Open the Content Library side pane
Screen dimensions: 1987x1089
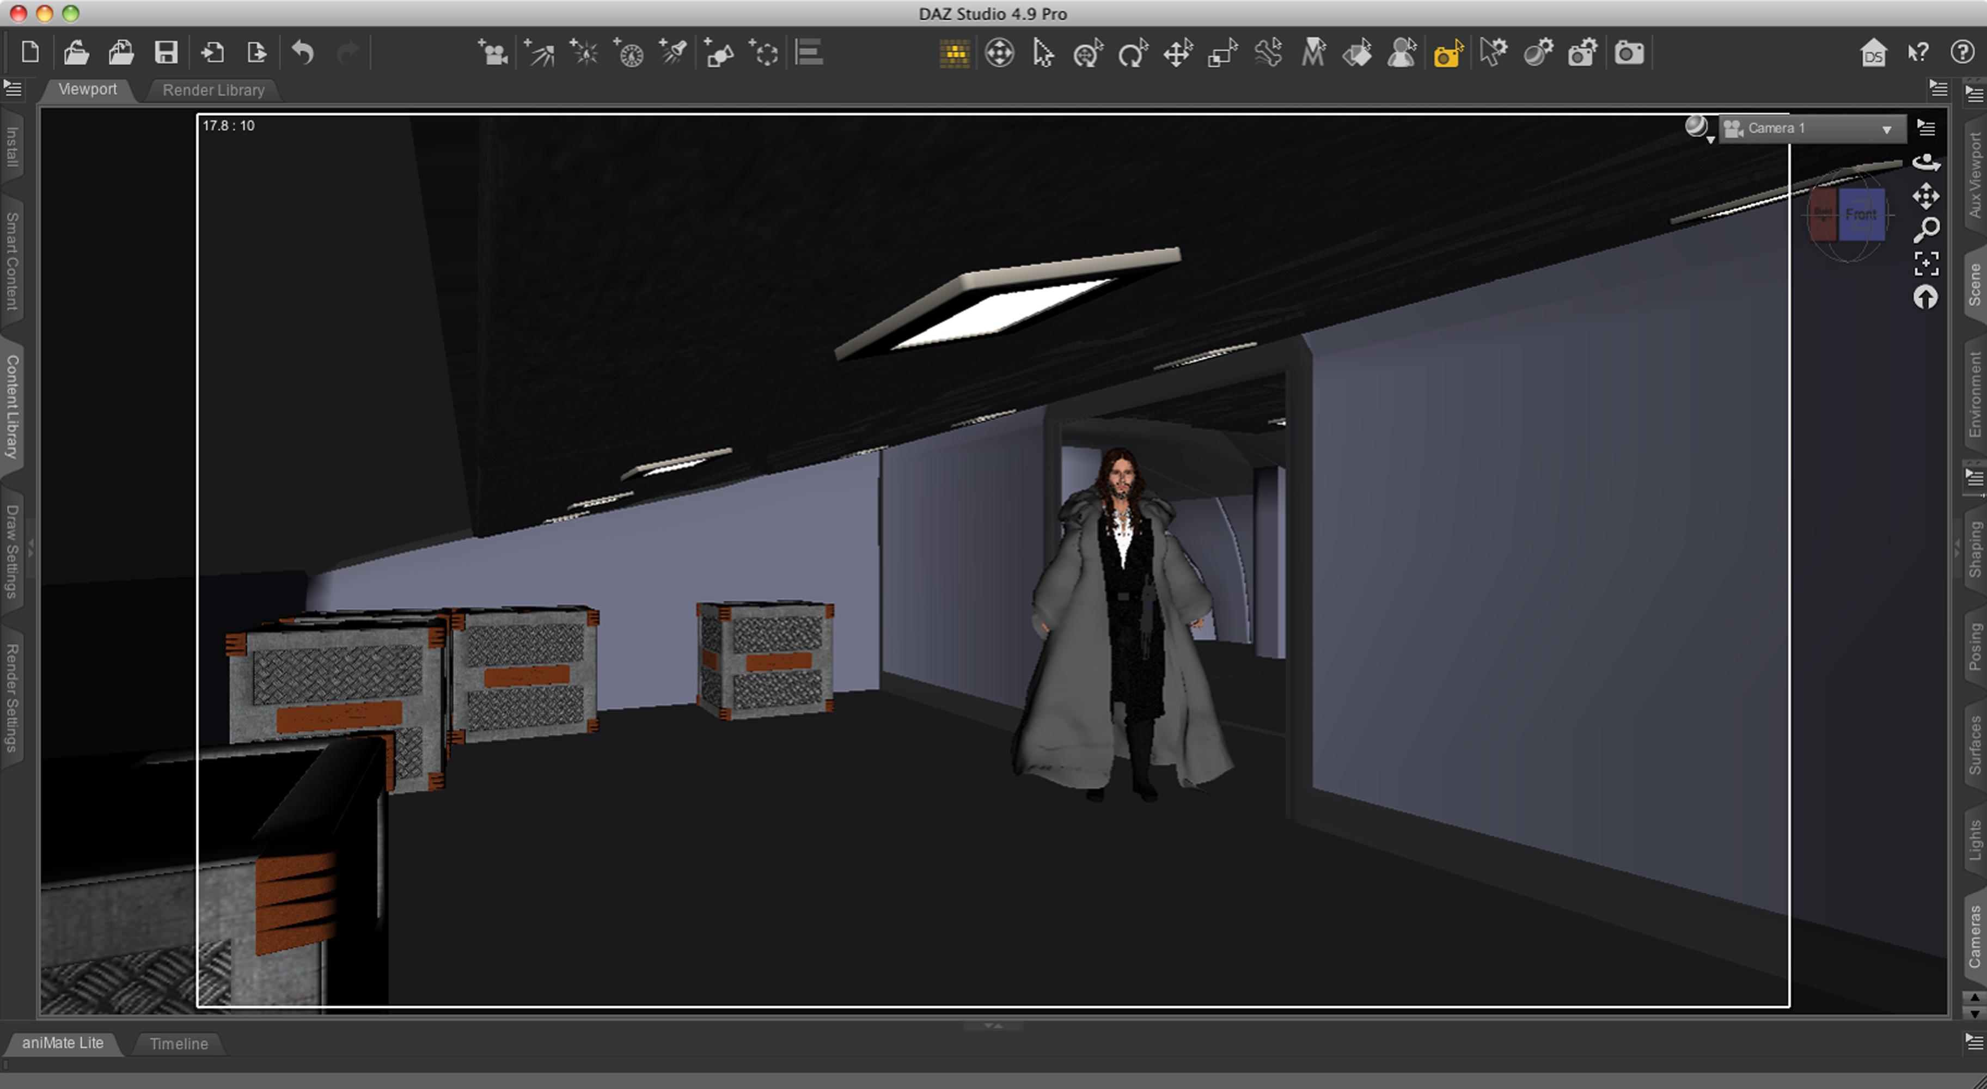[x=13, y=406]
